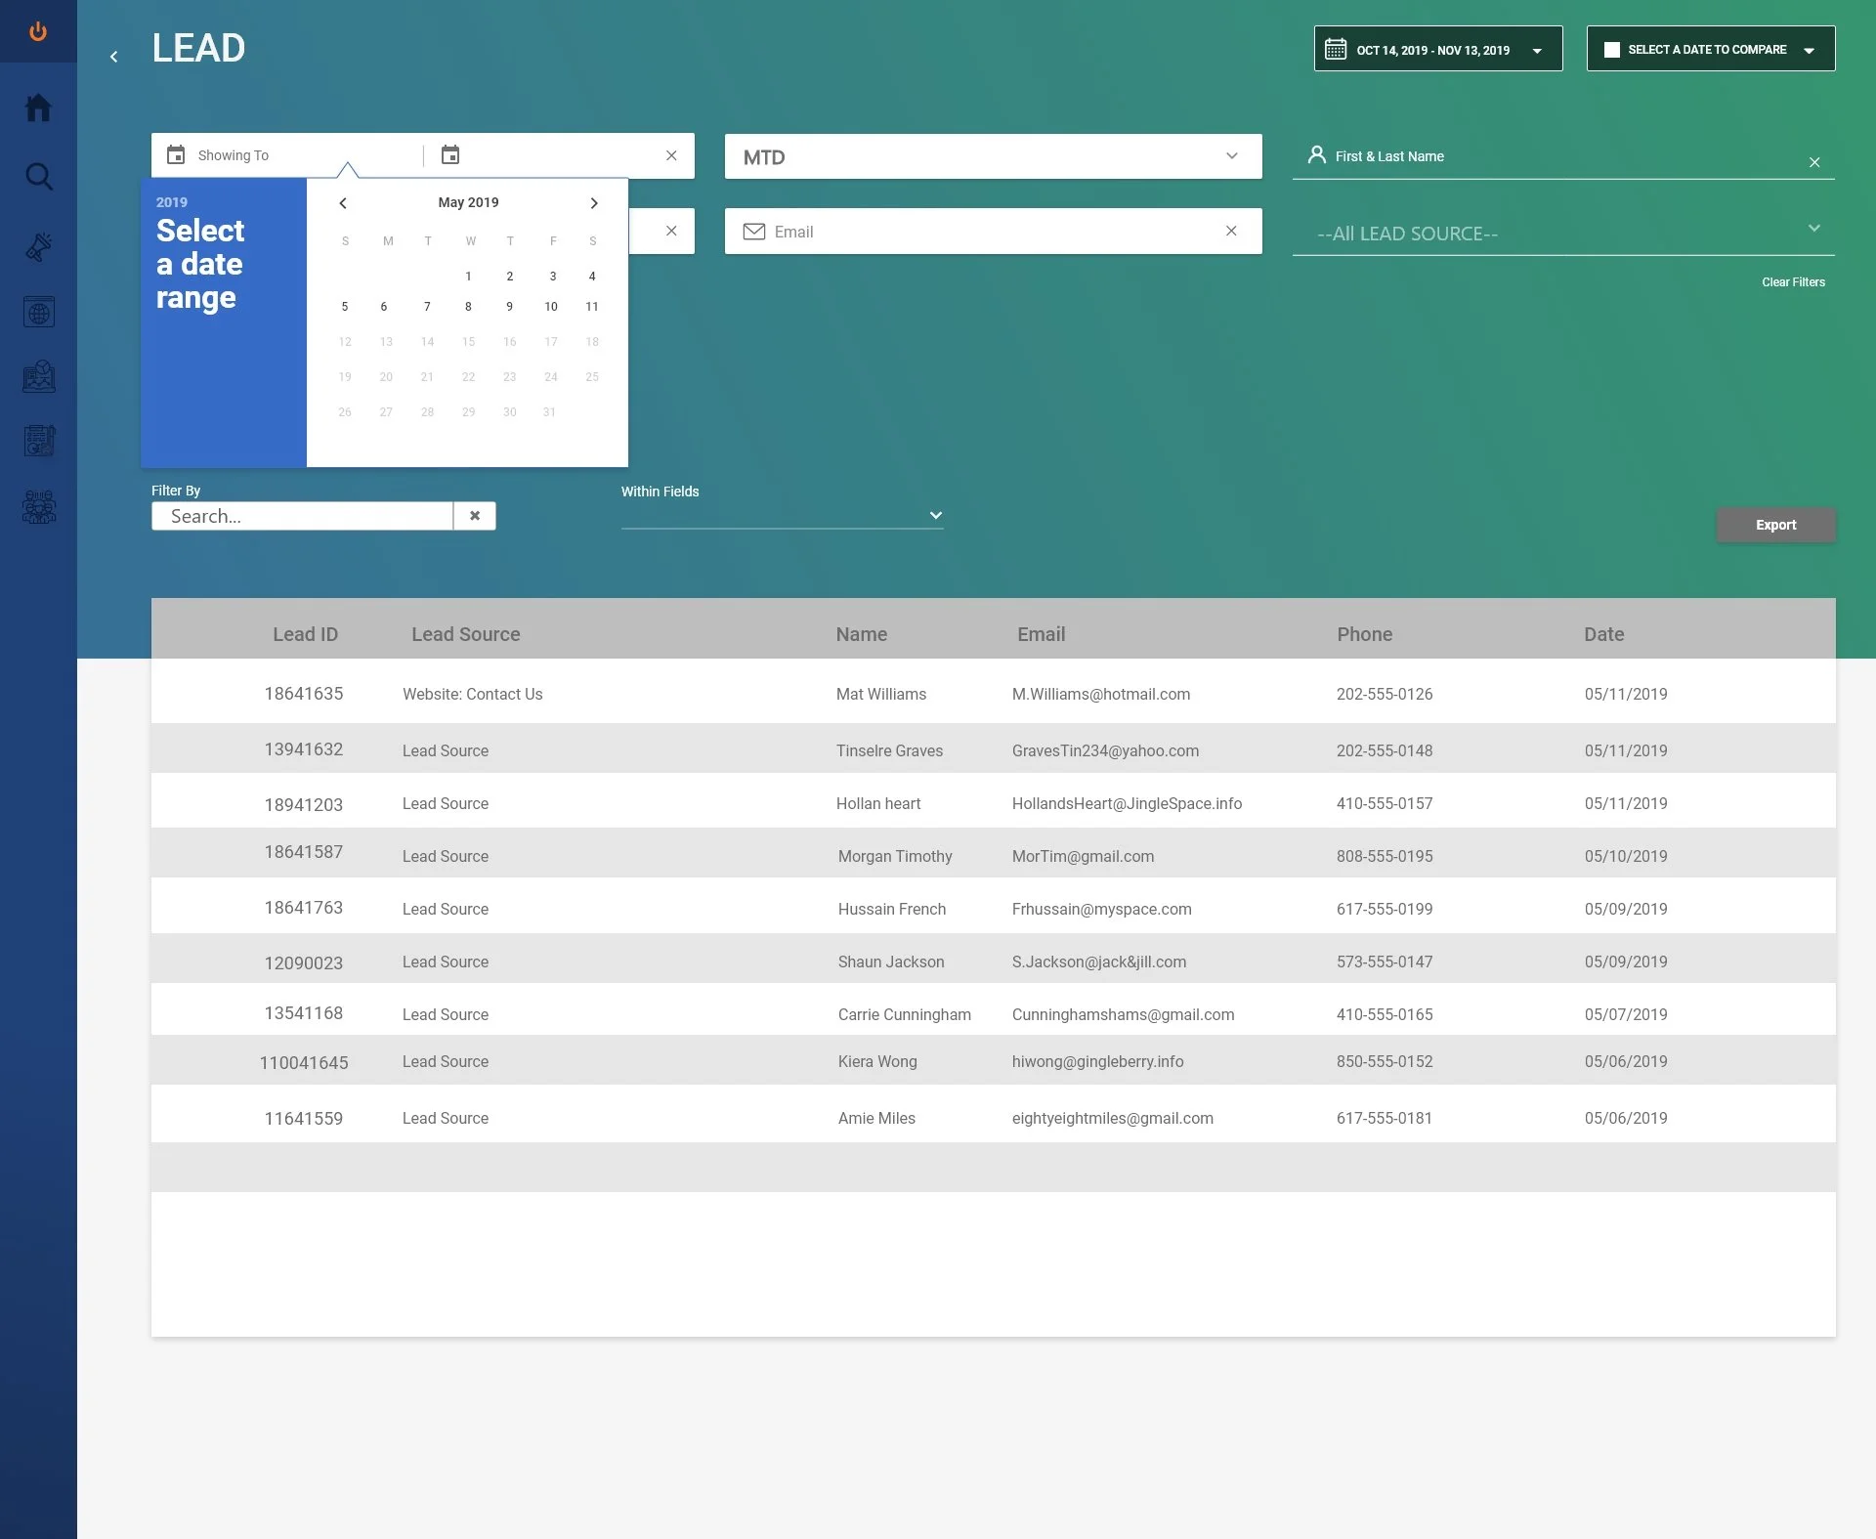Open the Oct 14 - Nov 13 date range dropdown
The image size is (1876, 1539).
coord(1437,49)
